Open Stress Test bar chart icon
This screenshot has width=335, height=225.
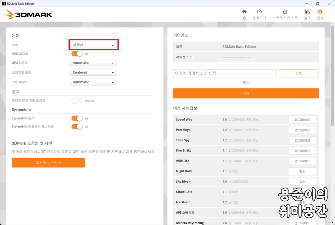point(285,11)
